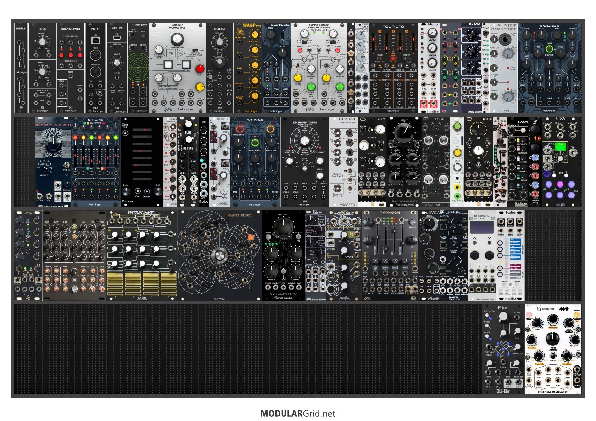Click the Audio-USB USB-C port
The height and width of the screenshot is (421, 596).
116,37
